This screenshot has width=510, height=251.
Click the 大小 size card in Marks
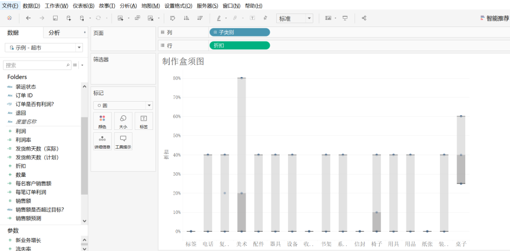(x=123, y=121)
